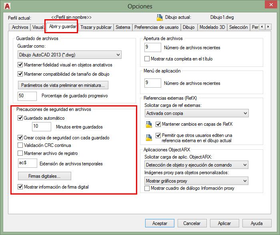
Task: Open the Selección tab
Action: tap(238, 27)
